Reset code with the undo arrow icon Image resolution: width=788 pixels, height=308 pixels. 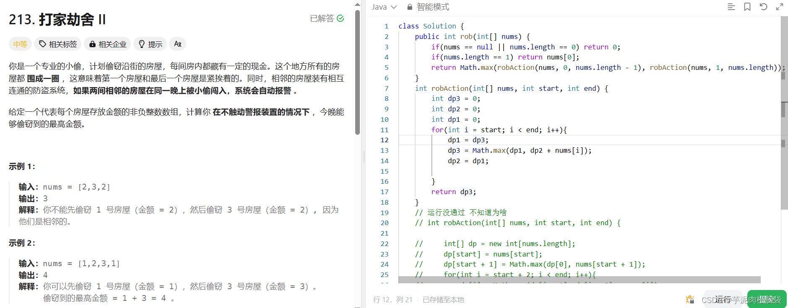click(763, 7)
